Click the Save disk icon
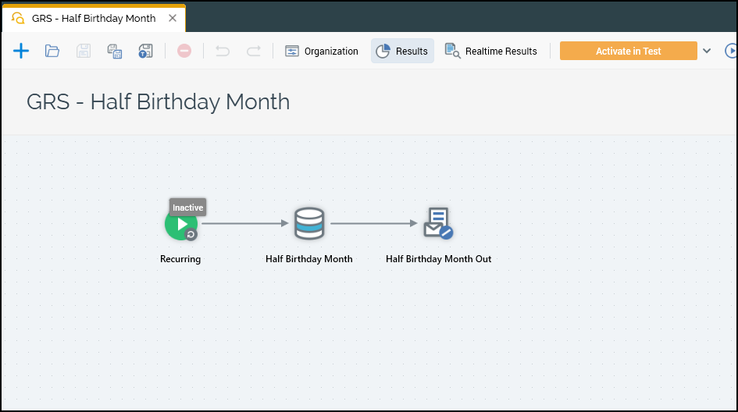 coord(84,51)
